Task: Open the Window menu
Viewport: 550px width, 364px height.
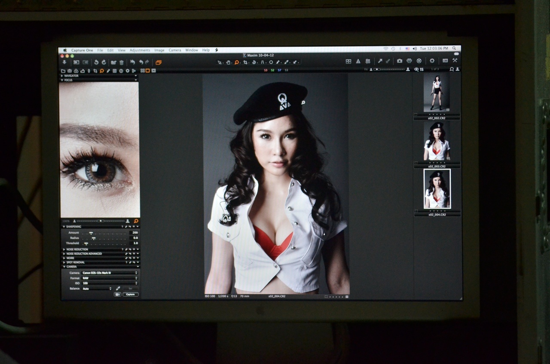Action: (192, 50)
